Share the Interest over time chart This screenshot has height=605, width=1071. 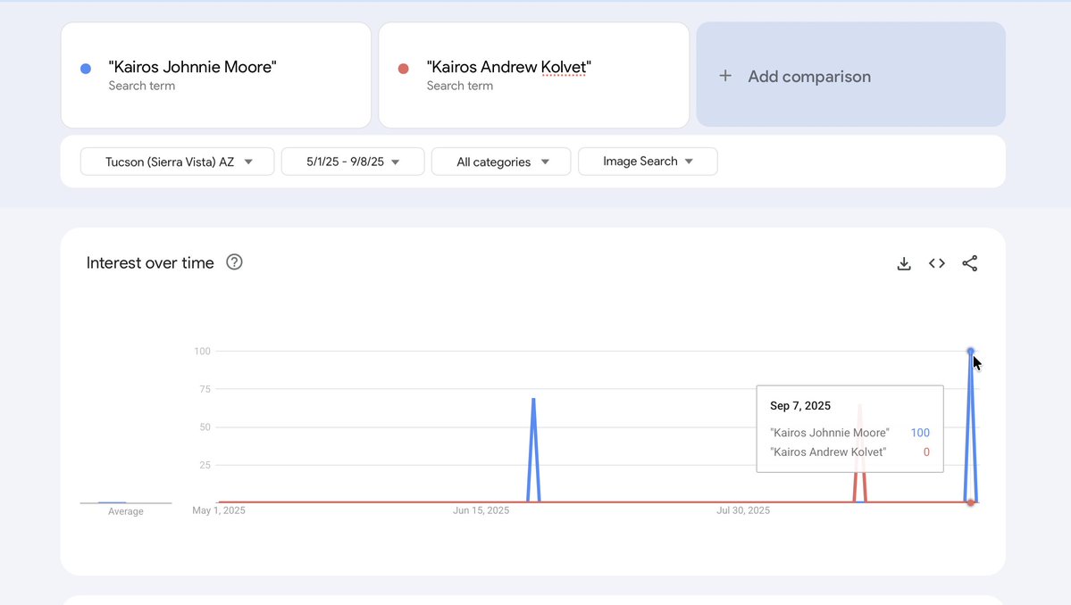pyautogui.click(x=969, y=263)
